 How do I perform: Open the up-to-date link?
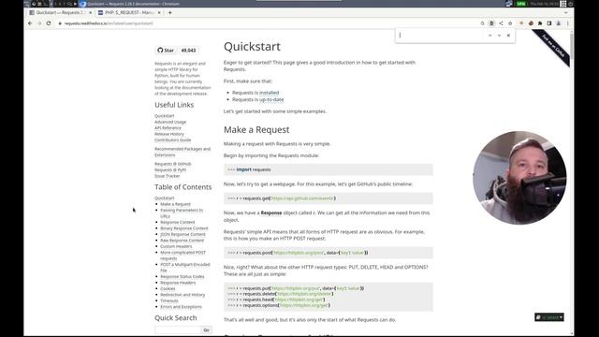(x=271, y=100)
